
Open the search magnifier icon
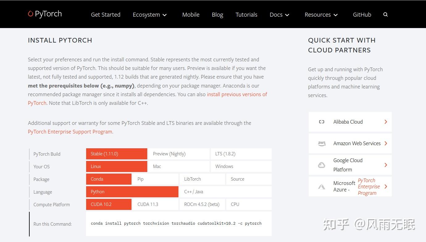coord(385,14)
